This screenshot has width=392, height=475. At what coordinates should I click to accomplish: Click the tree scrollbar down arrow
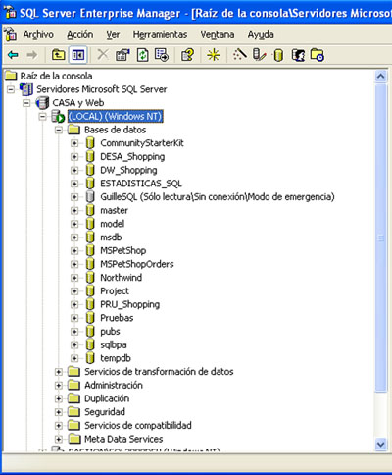tap(380, 445)
